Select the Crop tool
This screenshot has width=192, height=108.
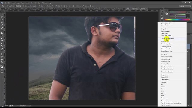pos(2,22)
